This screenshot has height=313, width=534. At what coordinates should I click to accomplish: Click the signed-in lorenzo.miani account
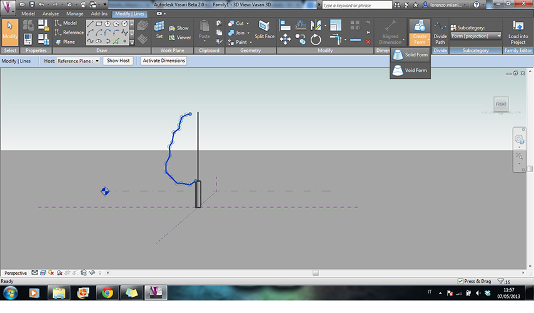pos(443,5)
